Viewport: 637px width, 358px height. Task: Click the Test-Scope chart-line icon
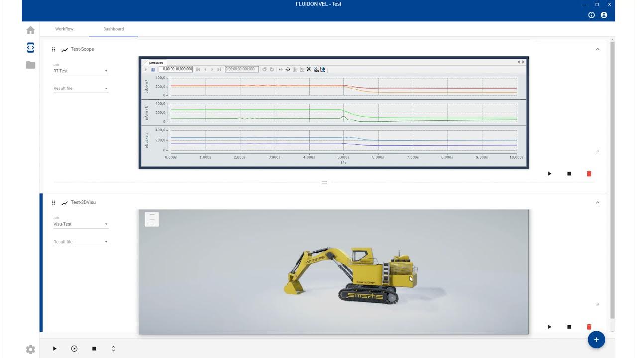coord(65,50)
